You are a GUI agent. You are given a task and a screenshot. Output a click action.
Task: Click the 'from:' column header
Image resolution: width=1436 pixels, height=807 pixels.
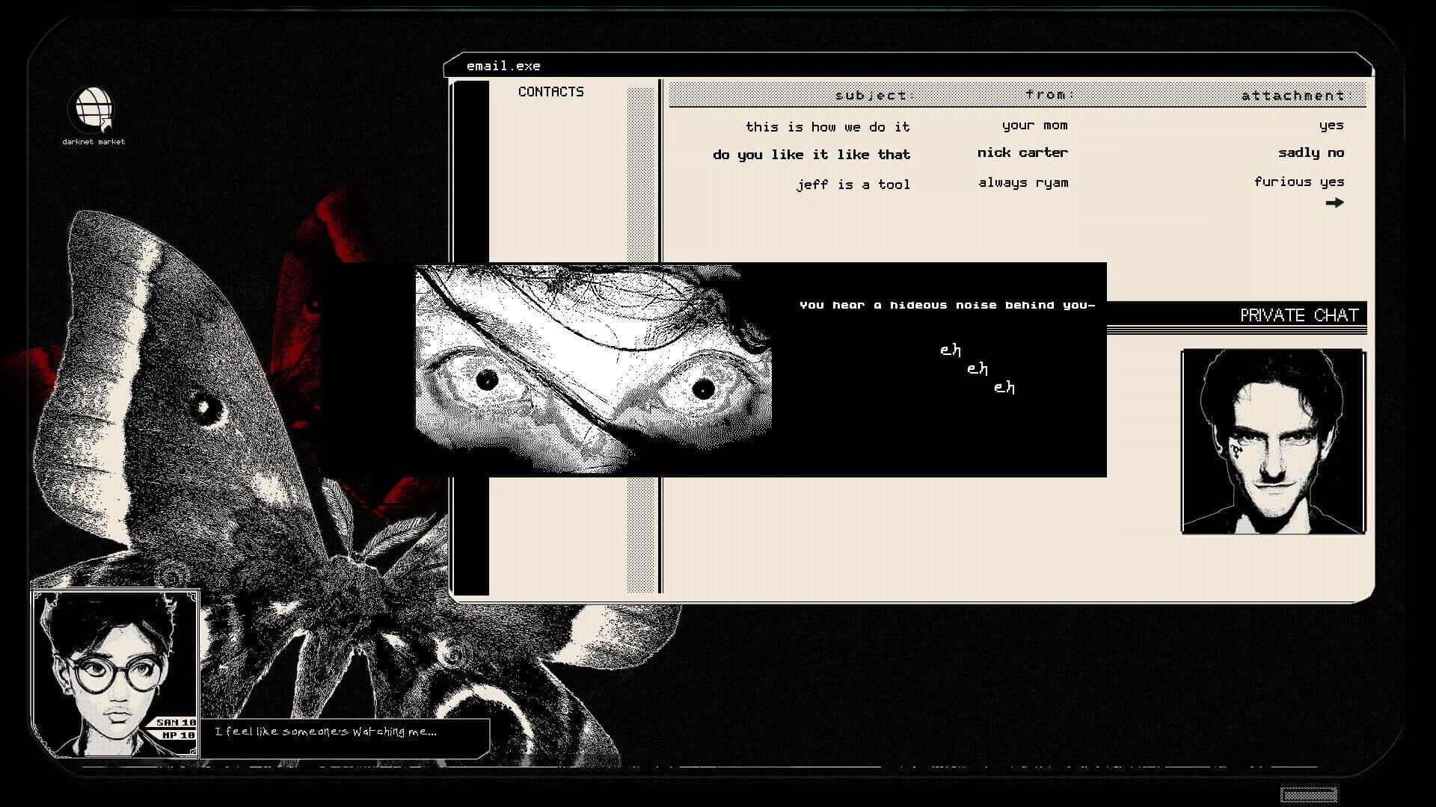(x=1049, y=95)
